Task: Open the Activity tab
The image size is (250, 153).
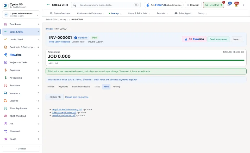Action: (116, 87)
